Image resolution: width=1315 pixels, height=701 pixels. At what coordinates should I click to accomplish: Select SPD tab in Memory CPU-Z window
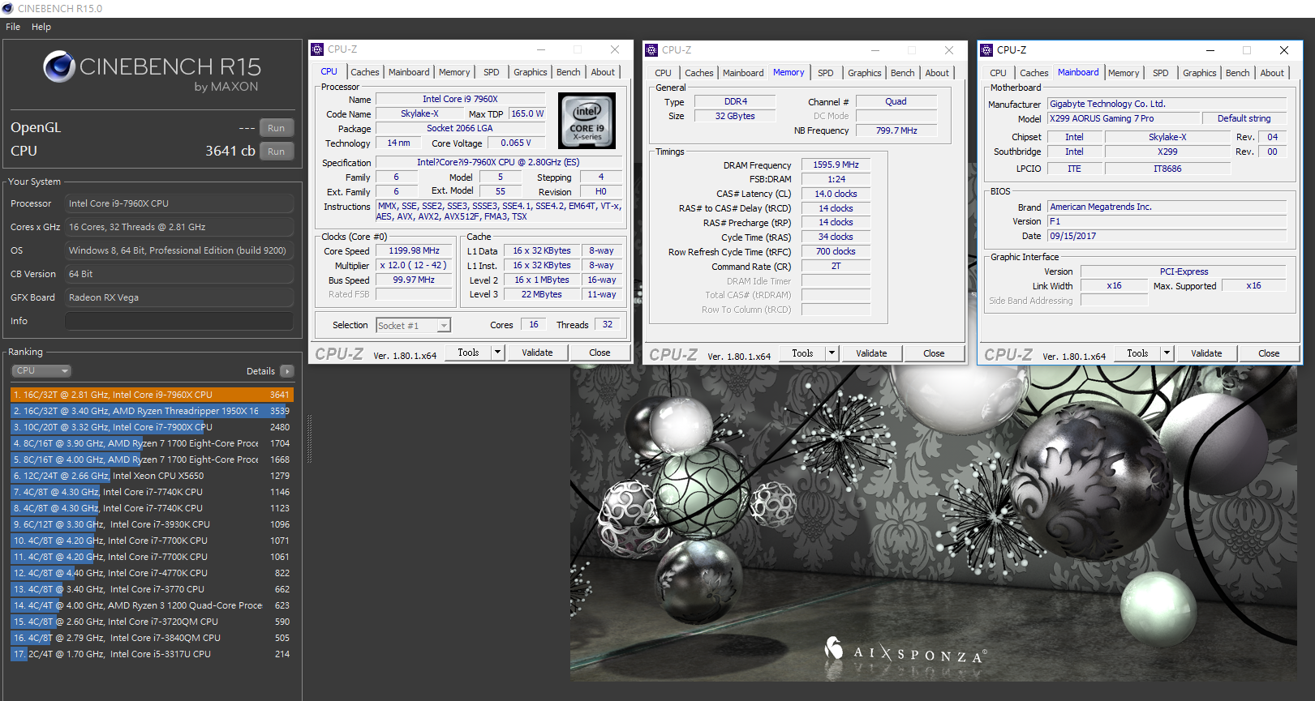pyautogui.click(x=826, y=73)
